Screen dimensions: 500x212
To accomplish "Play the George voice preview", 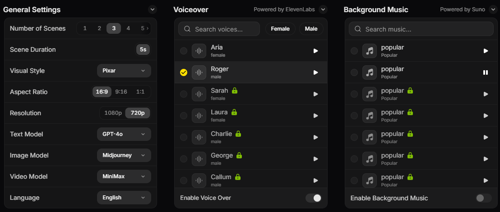I will click(x=315, y=159).
